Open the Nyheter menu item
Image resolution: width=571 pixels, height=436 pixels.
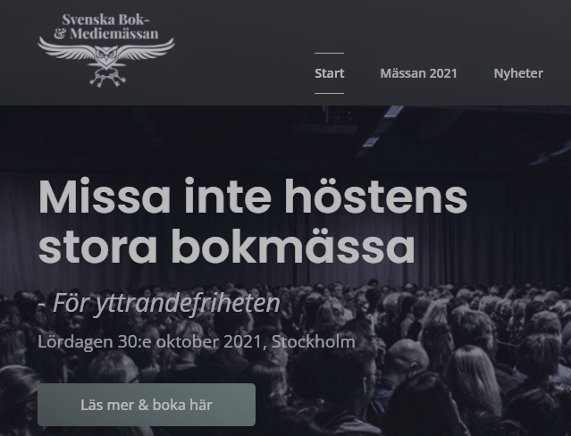[x=518, y=73]
